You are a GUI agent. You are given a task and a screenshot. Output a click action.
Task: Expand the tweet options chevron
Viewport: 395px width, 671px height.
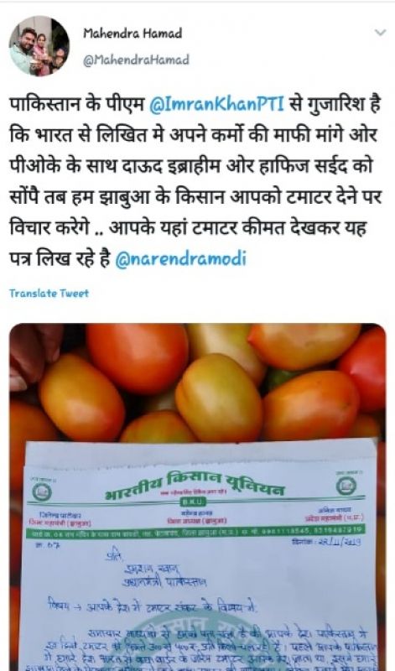pyautogui.click(x=380, y=33)
